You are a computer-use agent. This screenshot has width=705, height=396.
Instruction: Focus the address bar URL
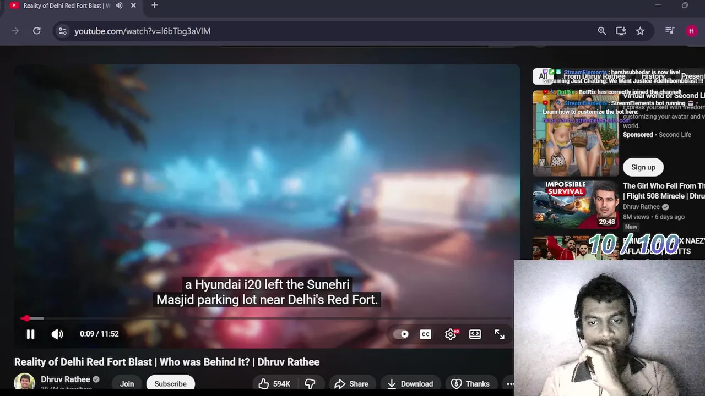[142, 31]
